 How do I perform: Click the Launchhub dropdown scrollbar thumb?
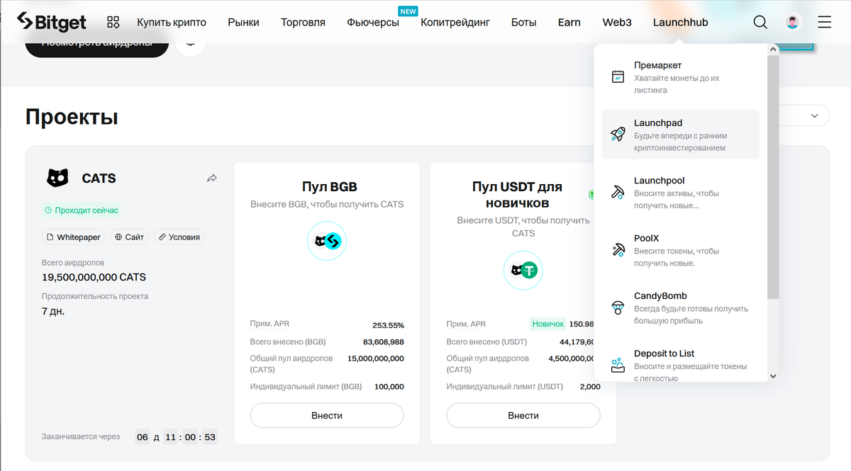[x=773, y=176]
